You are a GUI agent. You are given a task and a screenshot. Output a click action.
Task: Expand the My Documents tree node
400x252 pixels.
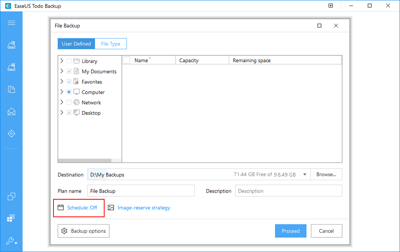pos(62,71)
